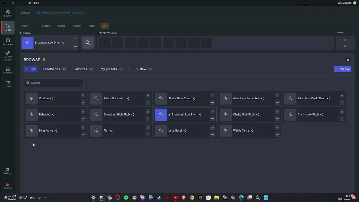Favorite the Walkie Talkie preset
Viewport: 359px width, 202px height.
coord(277,127)
